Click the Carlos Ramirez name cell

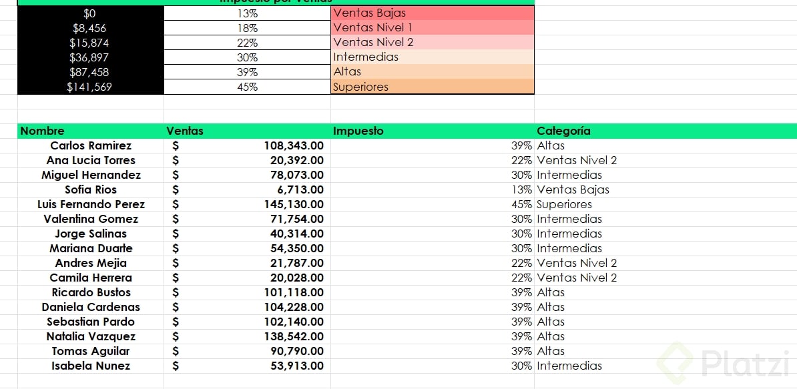[91, 145]
